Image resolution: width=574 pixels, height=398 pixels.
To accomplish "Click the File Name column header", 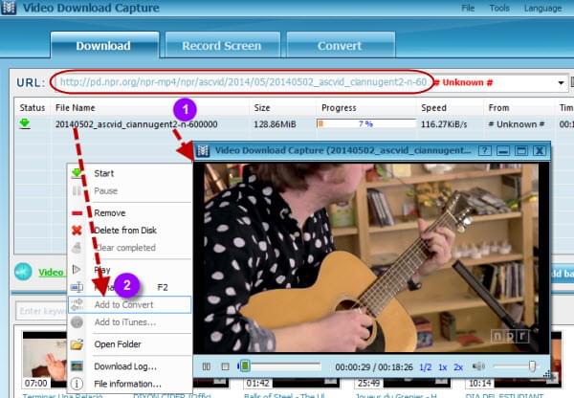I will point(75,108).
